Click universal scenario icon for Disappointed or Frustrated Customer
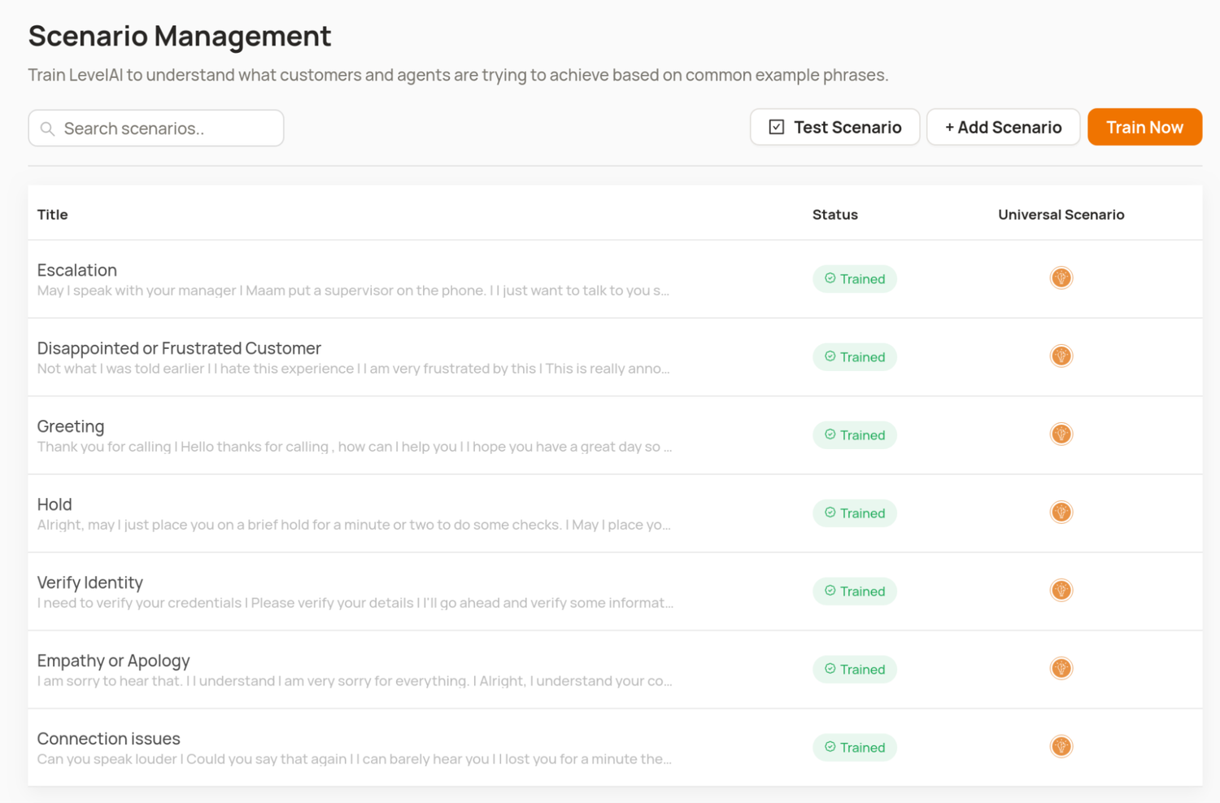Viewport: 1220px width, 803px height. tap(1061, 356)
